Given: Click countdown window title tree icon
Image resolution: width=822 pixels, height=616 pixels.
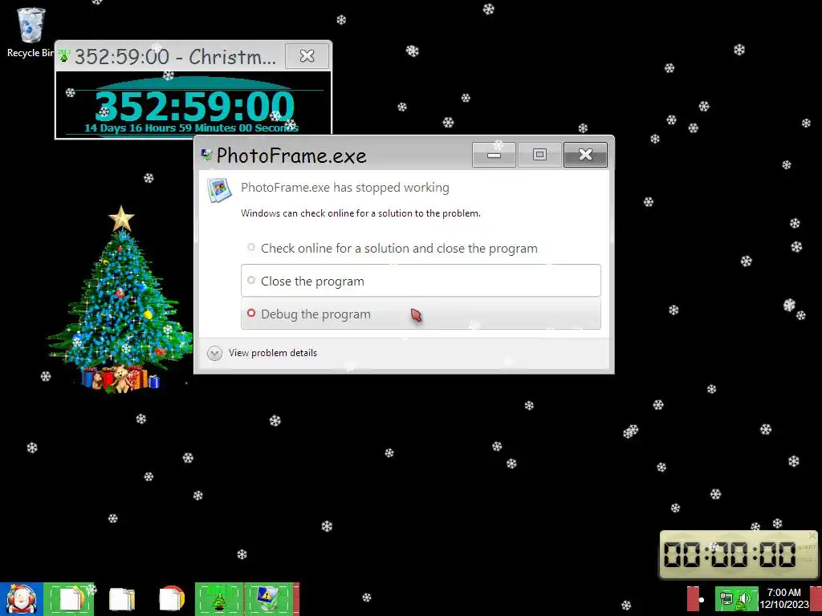Looking at the screenshot, I should point(64,56).
